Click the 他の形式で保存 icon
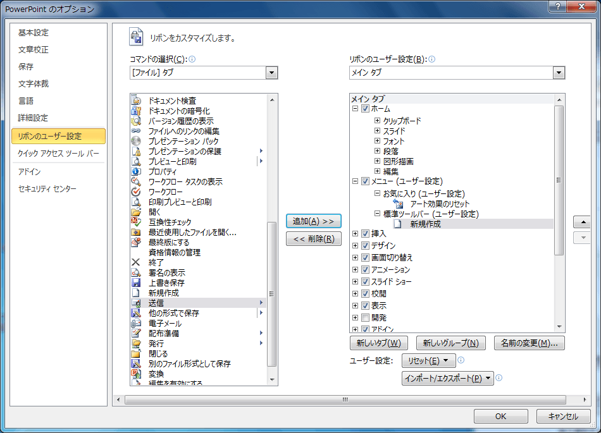This screenshot has width=601, height=433. pyautogui.click(x=136, y=313)
